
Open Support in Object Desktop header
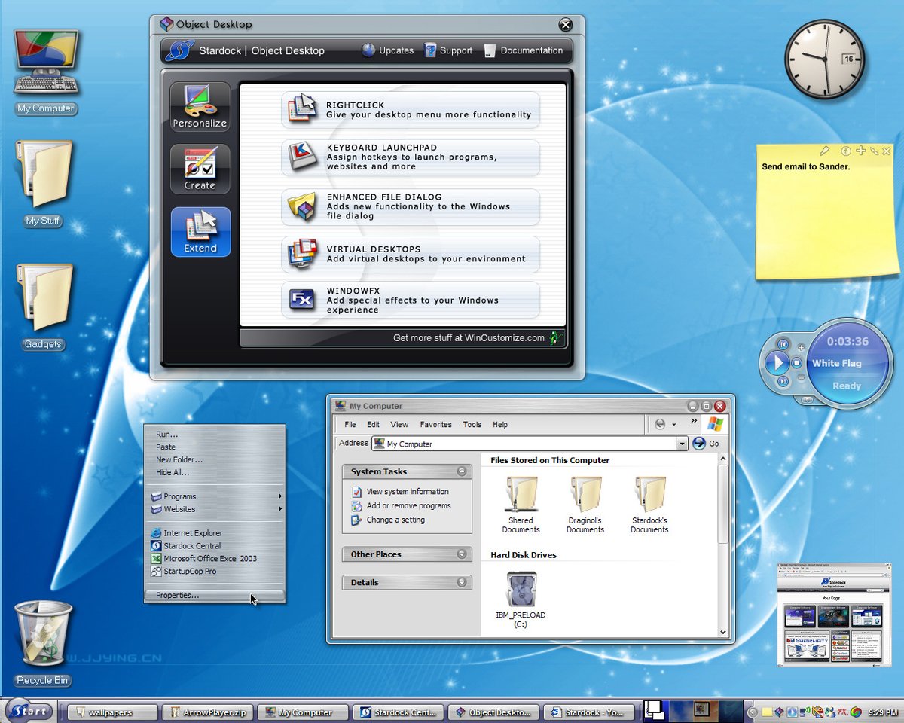[448, 50]
